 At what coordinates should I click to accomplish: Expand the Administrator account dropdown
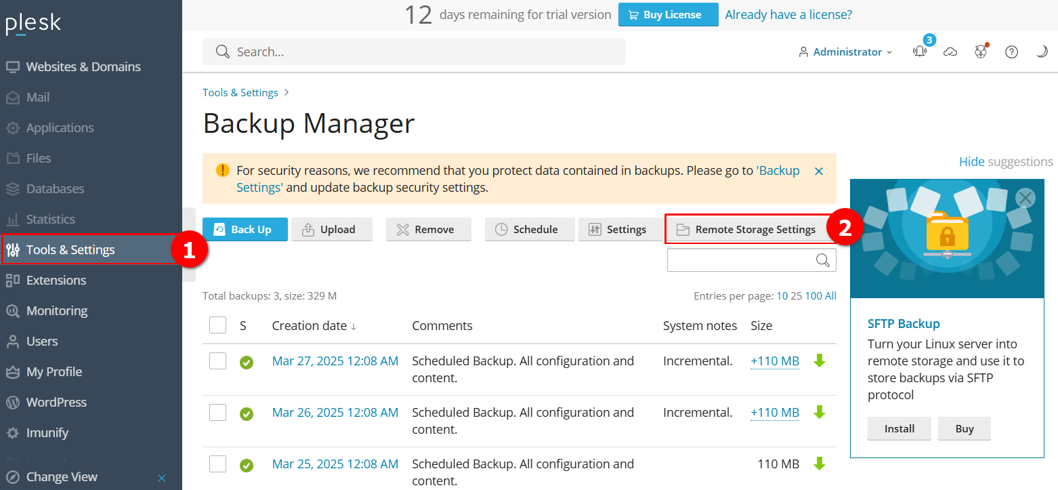click(845, 52)
